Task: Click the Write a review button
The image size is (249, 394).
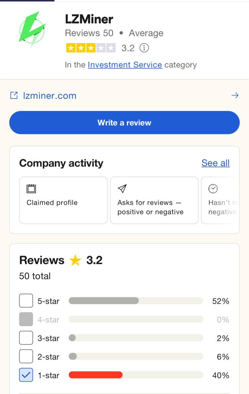Action: click(x=124, y=122)
